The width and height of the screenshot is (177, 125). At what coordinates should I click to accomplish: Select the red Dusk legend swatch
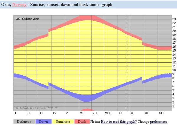(82, 122)
